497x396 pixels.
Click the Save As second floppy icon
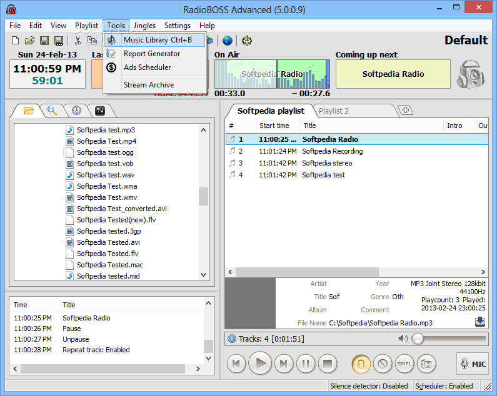click(58, 41)
